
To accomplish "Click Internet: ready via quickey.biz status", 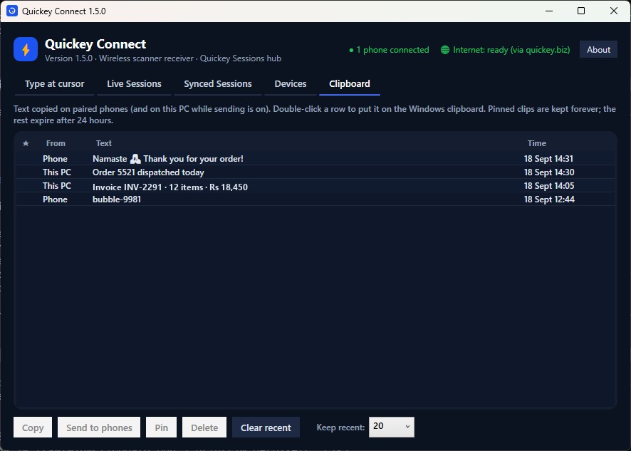I will pyautogui.click(x=506, y=50).
